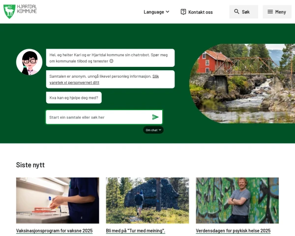Click the Hjartdal kommune deer logo
This screenshot has width=295, height=236.
tap(9, 11)
